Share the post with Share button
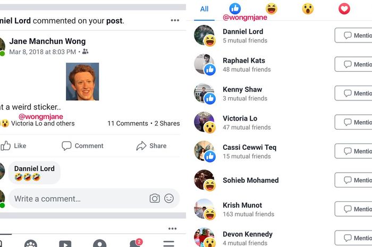372x247 pixels. [x=151, y=146]
